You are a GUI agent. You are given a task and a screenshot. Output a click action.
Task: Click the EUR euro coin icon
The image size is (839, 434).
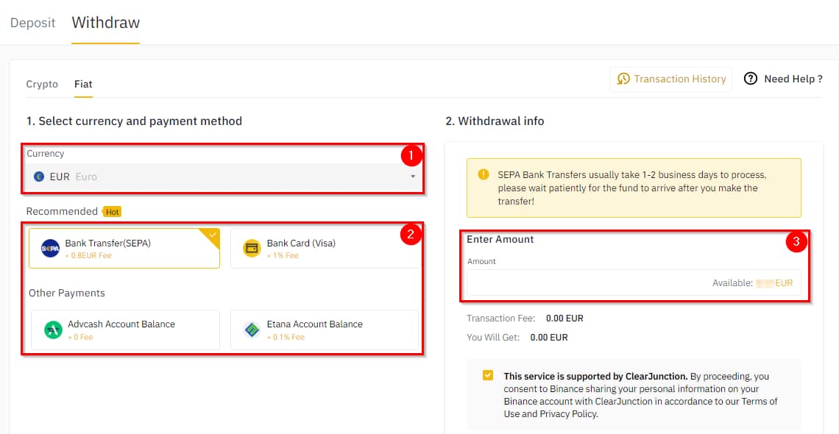click(39, 177)
